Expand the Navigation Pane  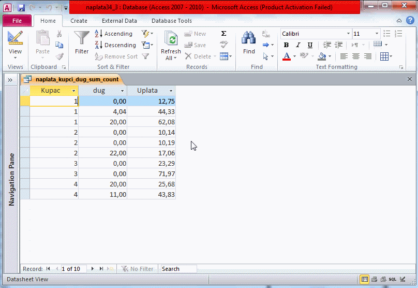[x=10, y=80]
